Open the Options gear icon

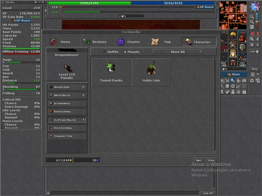[252, 81]
